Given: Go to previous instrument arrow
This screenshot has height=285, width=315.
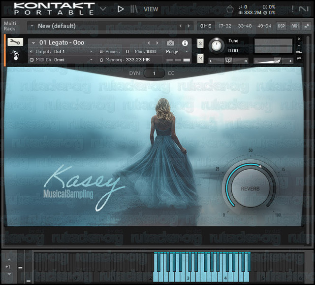Looking at the screenshot, I should coord(149,43).
